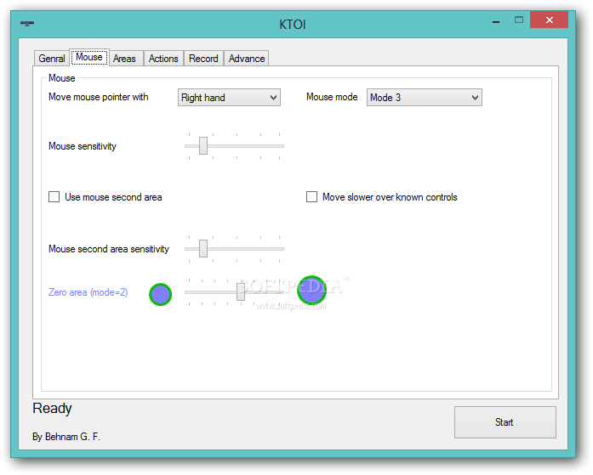Click the KTOI app icon in title bar

(x=27, y=24)
